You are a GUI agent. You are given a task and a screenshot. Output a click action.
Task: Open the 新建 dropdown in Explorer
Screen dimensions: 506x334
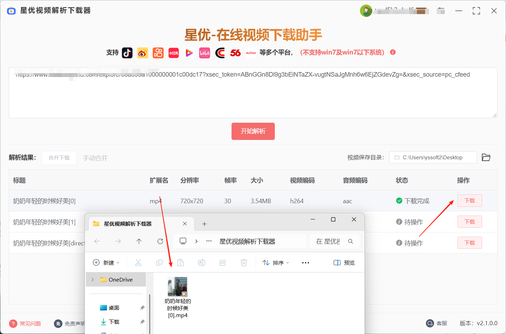click(x=106, y=263)
